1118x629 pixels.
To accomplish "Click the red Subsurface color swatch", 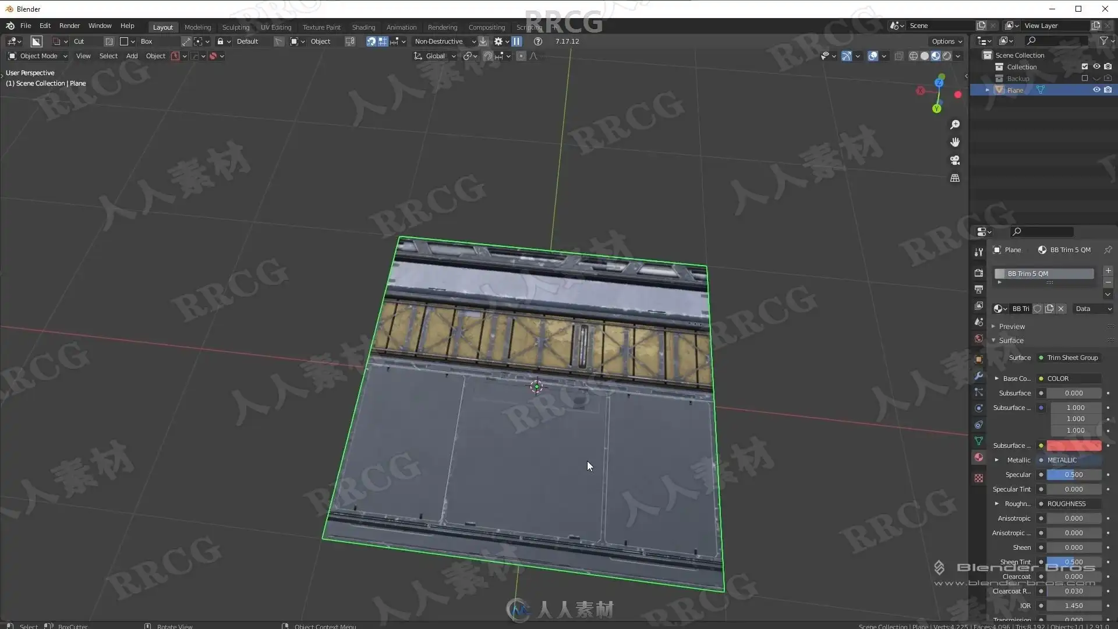I will (x=1074, y=446).
